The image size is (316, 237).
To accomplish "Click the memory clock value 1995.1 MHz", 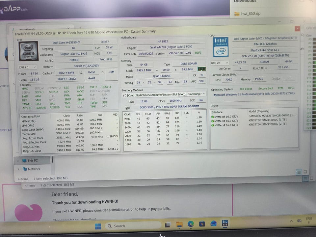I will [x=144, y=70].
